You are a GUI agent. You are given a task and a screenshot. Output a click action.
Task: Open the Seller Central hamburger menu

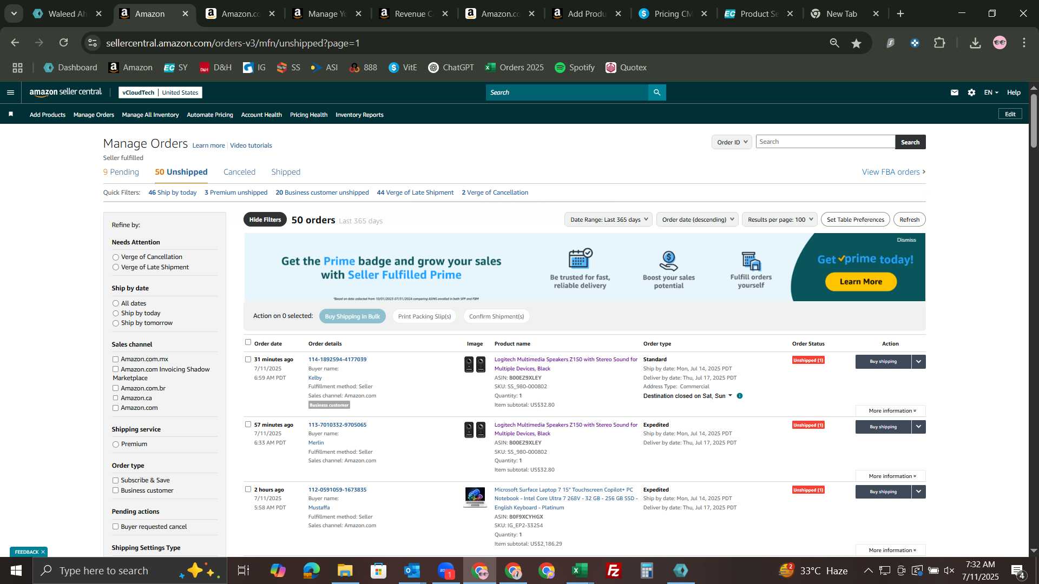10,92
